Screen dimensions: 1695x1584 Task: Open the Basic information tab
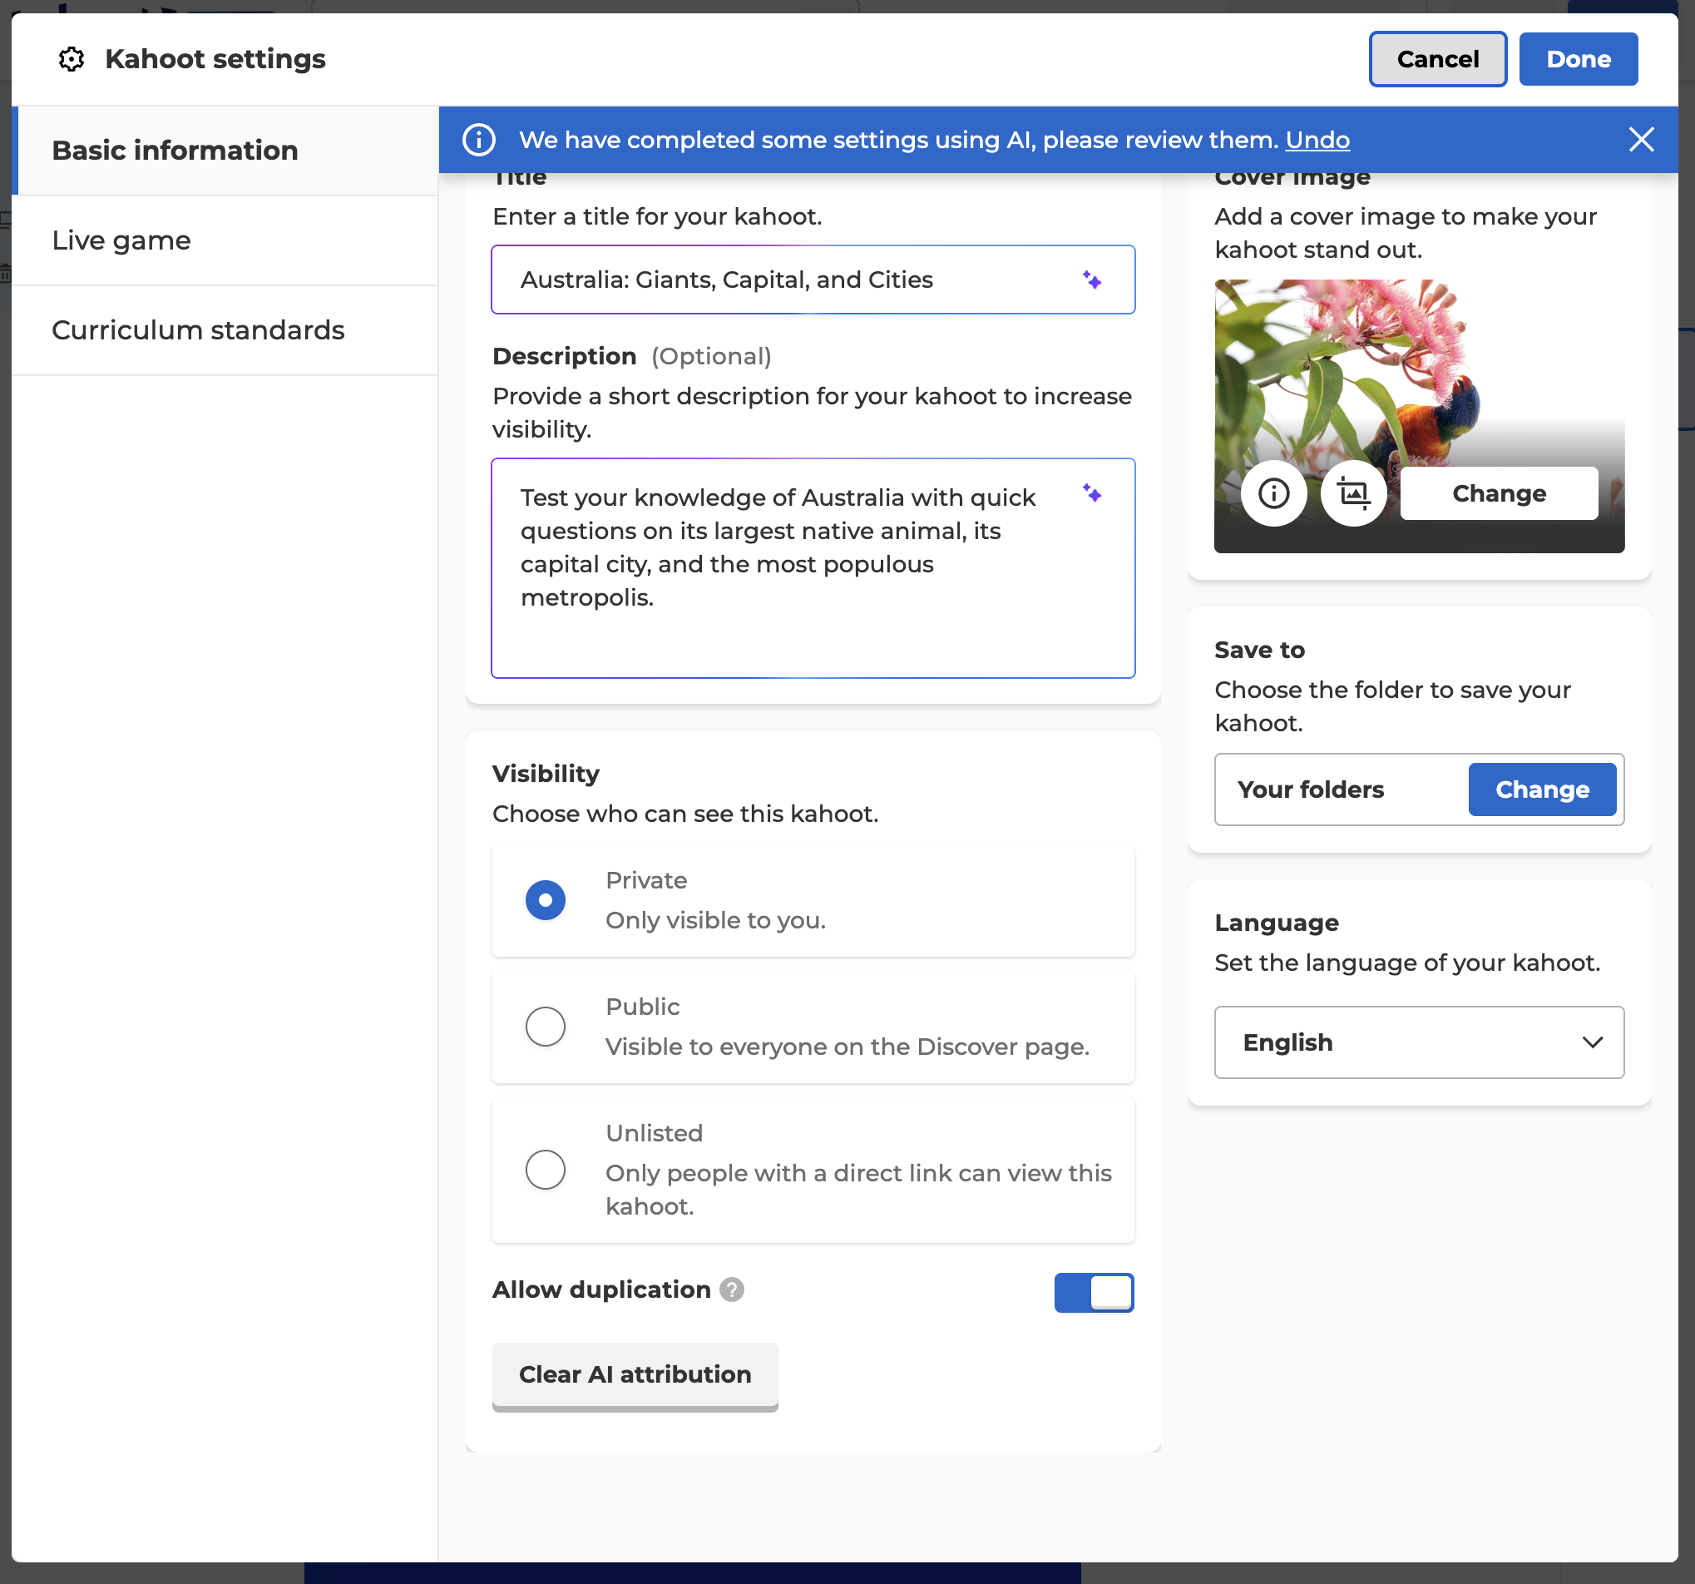[x=226, y=151]
